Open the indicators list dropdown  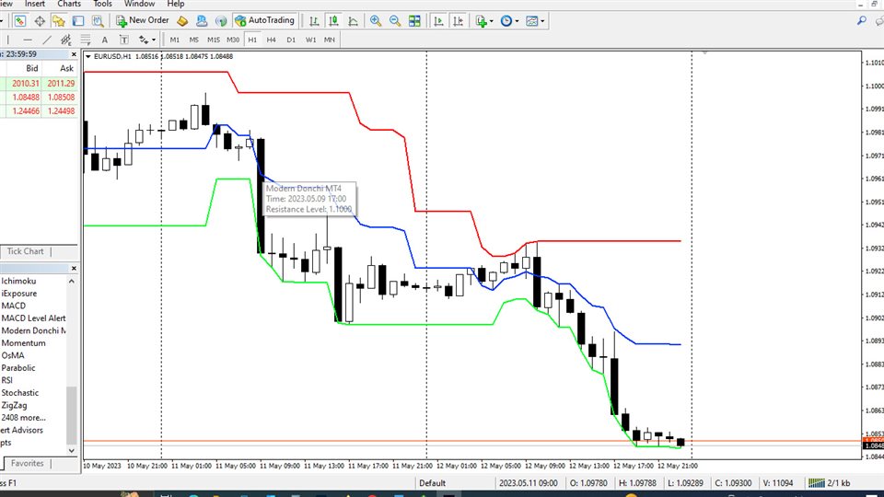484,20
